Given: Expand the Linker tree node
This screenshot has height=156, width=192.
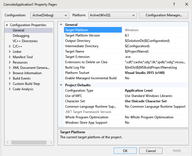Looking at the screenshot, I should click(10, 52).
